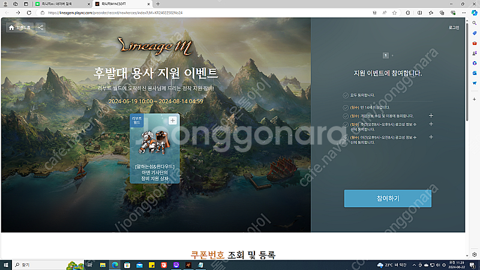This screenshot has width=480, height=270.
Task: Open Microsoft Store from the taskbar
Action: pos(127,265)
